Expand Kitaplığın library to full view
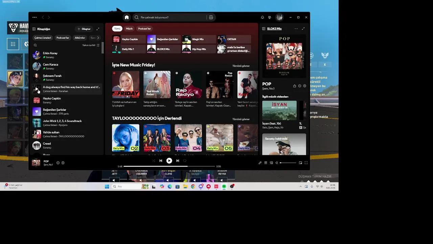 pos(98,29)
